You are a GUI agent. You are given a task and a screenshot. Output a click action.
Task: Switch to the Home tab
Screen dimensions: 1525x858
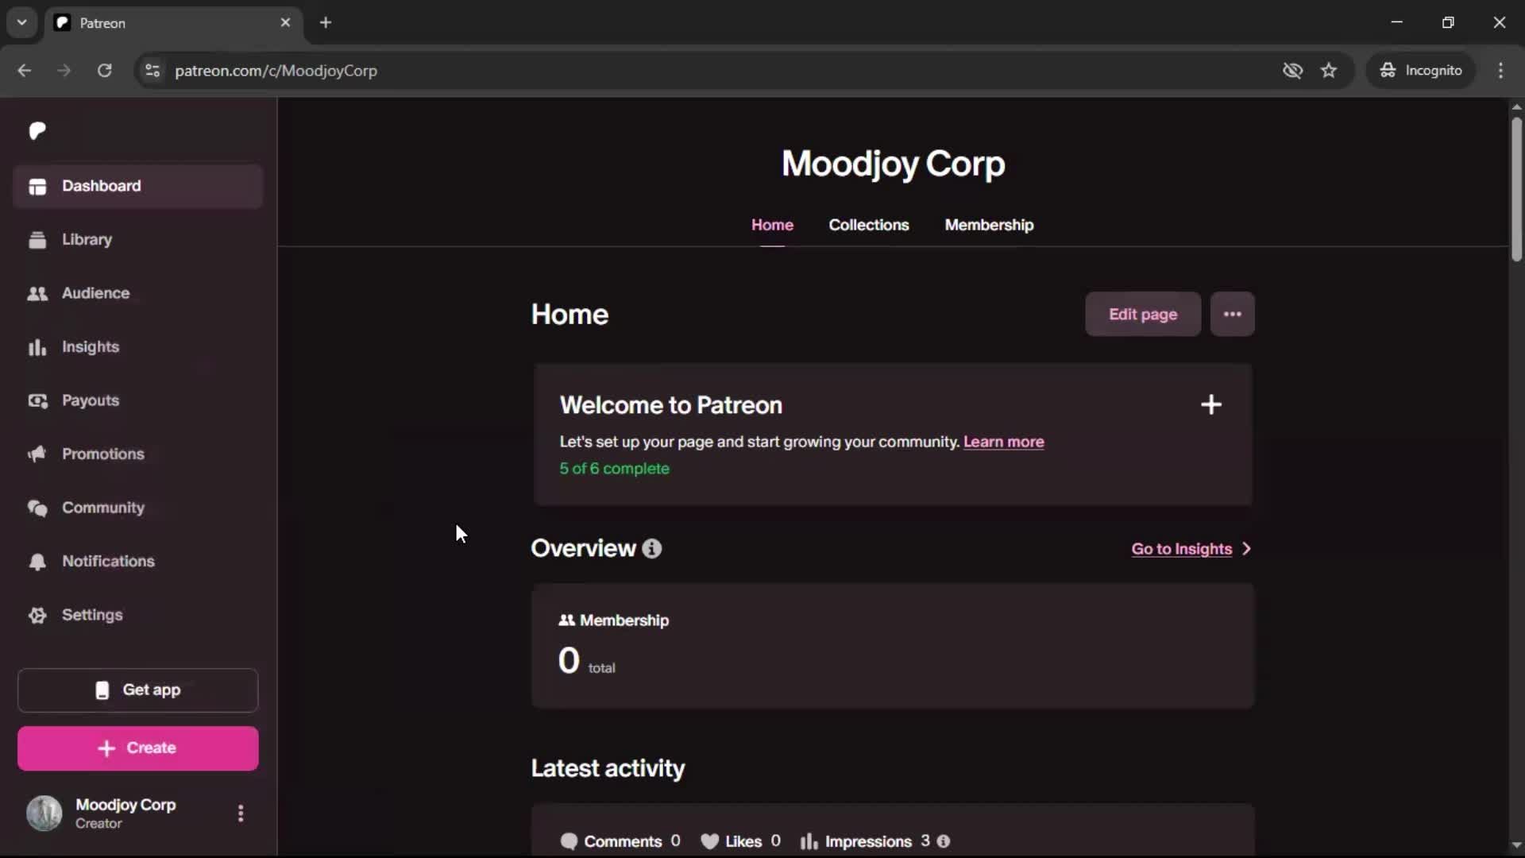(772, 225)
